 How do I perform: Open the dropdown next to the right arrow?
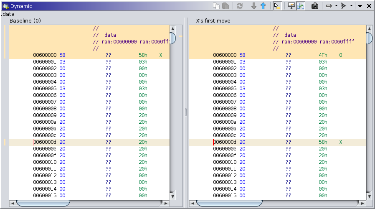coord(336,6)
